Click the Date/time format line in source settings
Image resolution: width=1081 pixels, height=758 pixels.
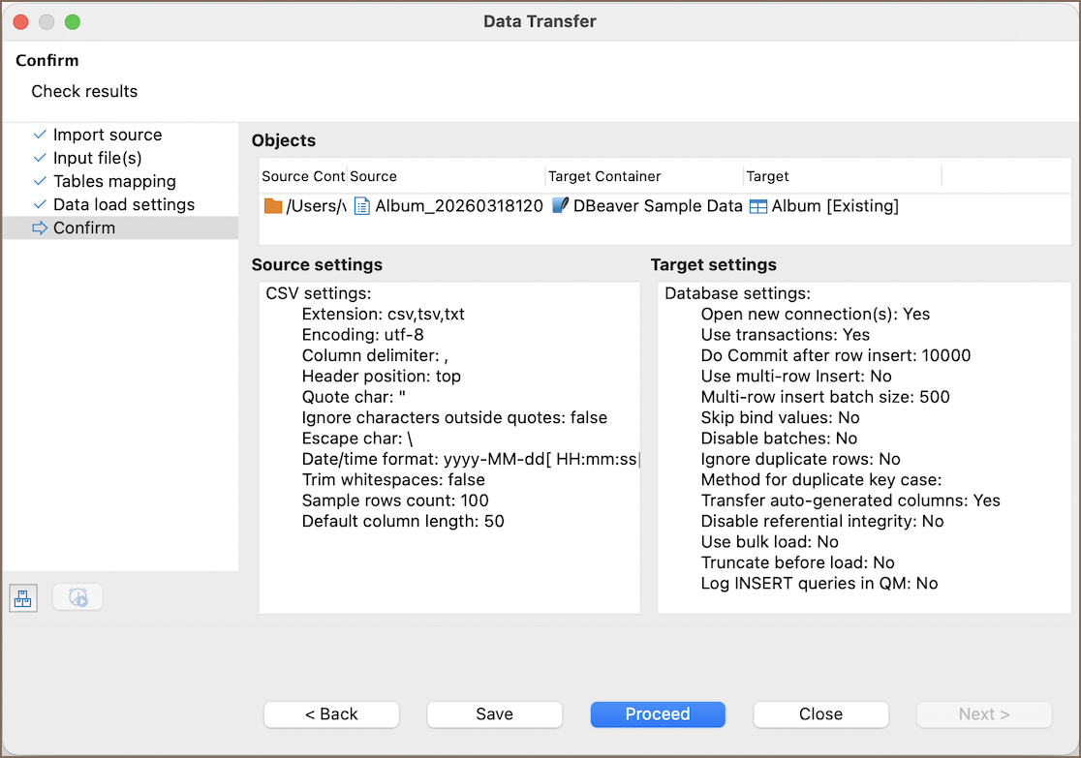pyautogui.click(x=471, y=459)
